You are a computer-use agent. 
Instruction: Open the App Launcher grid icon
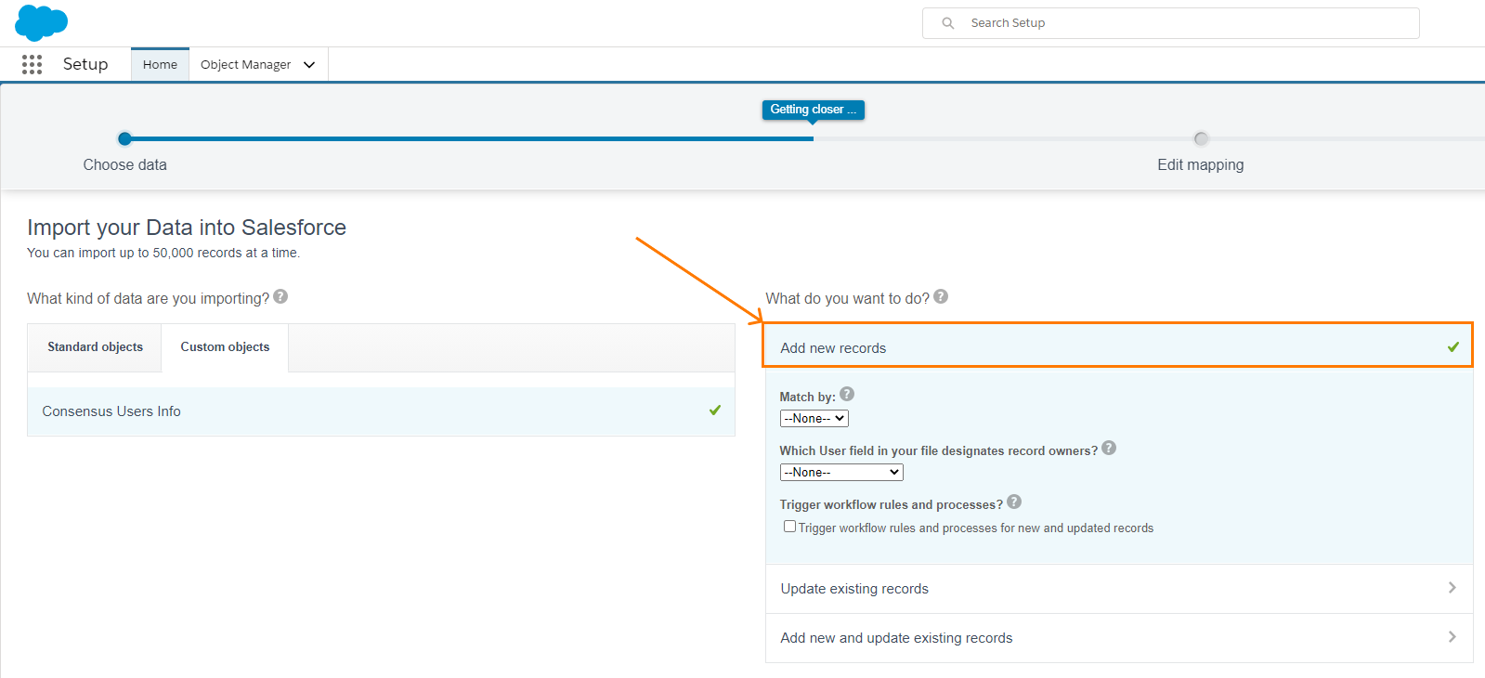(x=32, y=64)
